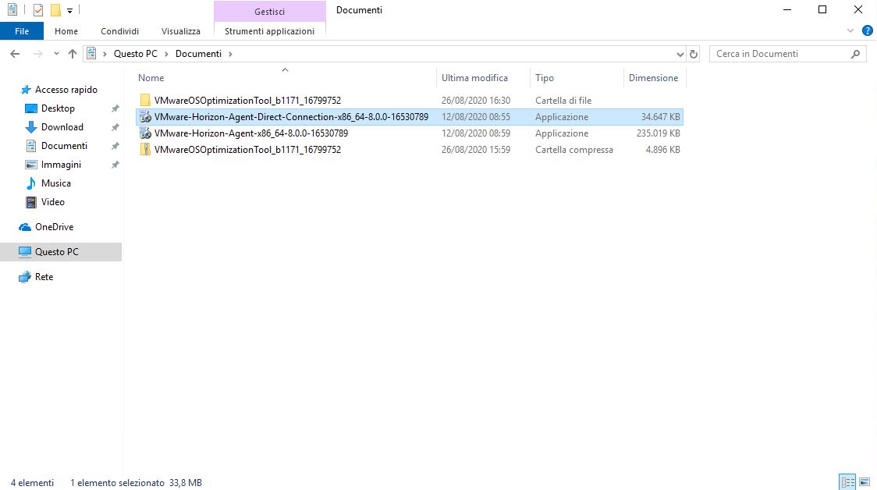
Task: Open Desktop in the navigation pane
Action: [x=58, y=108]
